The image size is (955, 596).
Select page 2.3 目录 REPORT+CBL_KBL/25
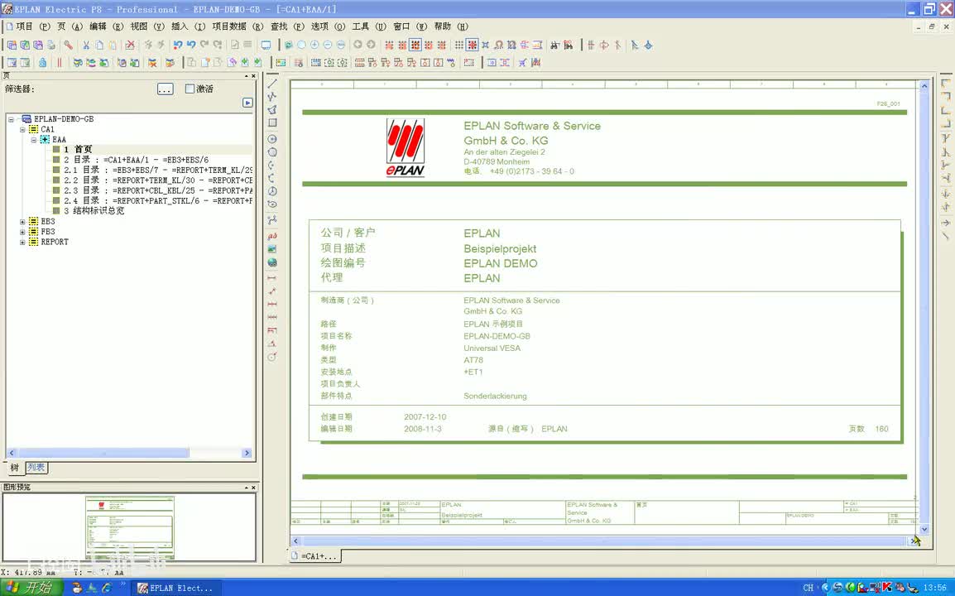pyautogui.click(x=158, y=190)
